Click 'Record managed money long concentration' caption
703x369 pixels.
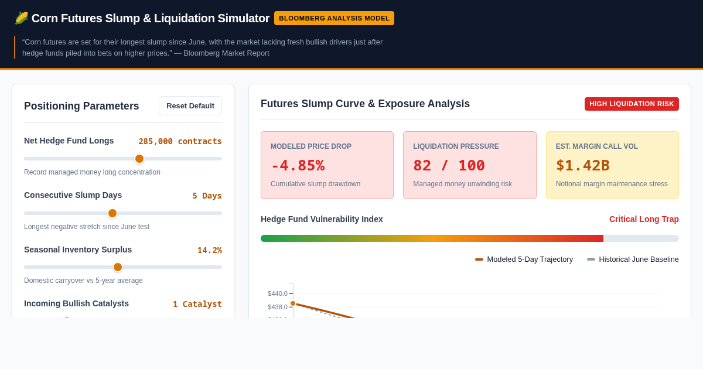pos(92,172)
